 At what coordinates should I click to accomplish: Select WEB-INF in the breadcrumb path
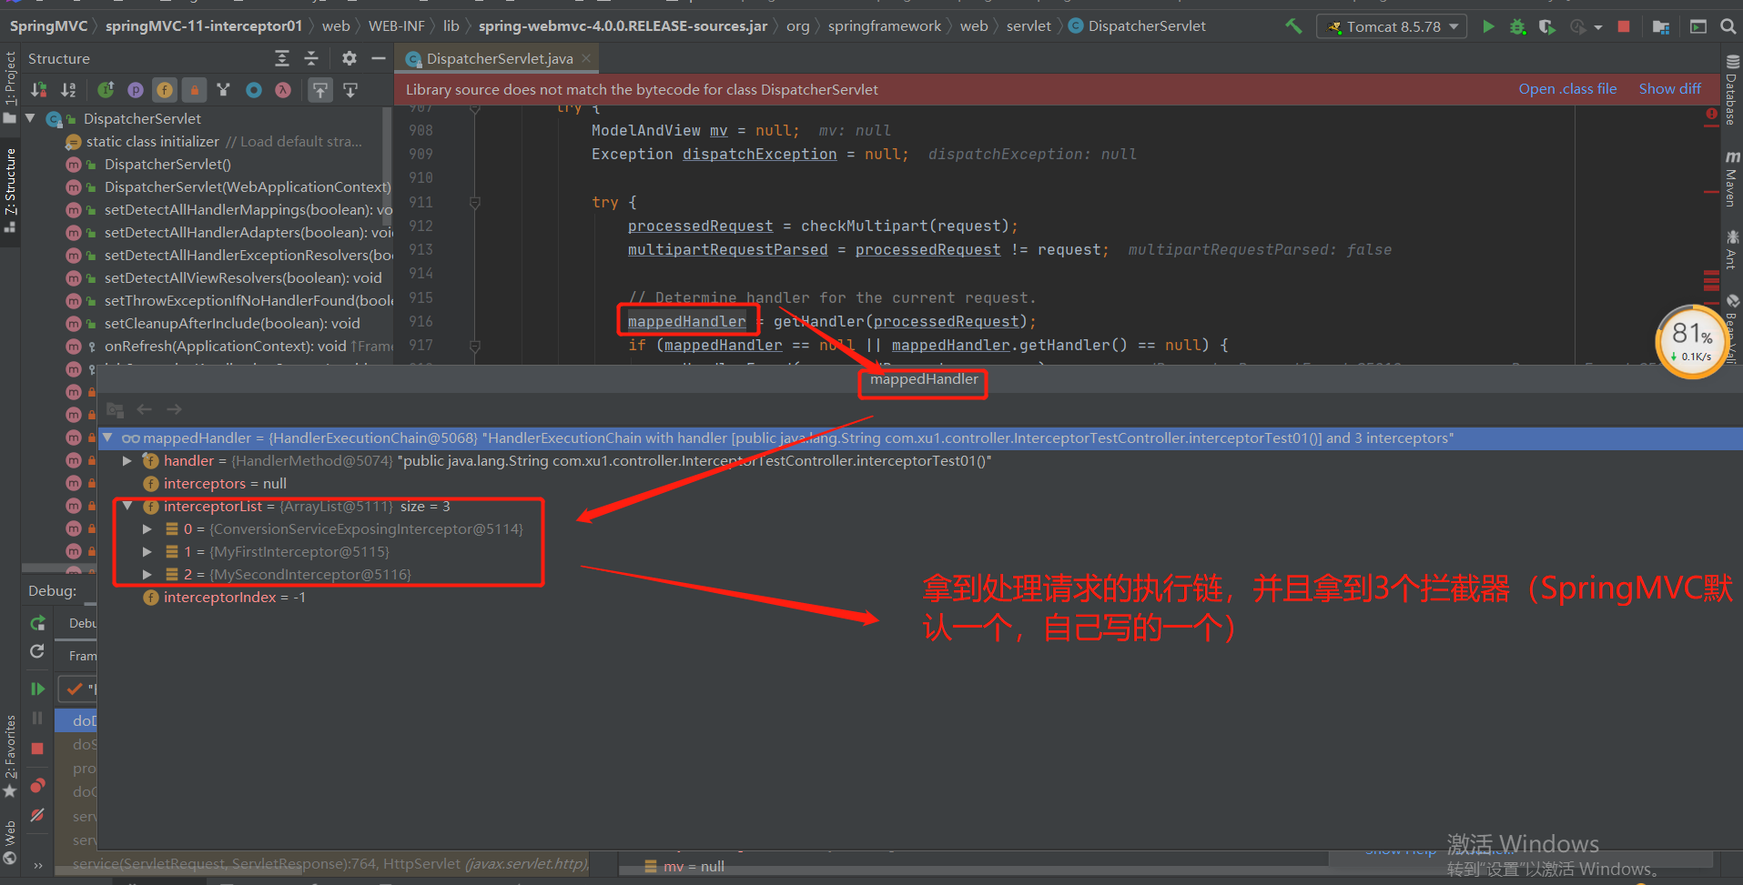click(x=396, y=26)
